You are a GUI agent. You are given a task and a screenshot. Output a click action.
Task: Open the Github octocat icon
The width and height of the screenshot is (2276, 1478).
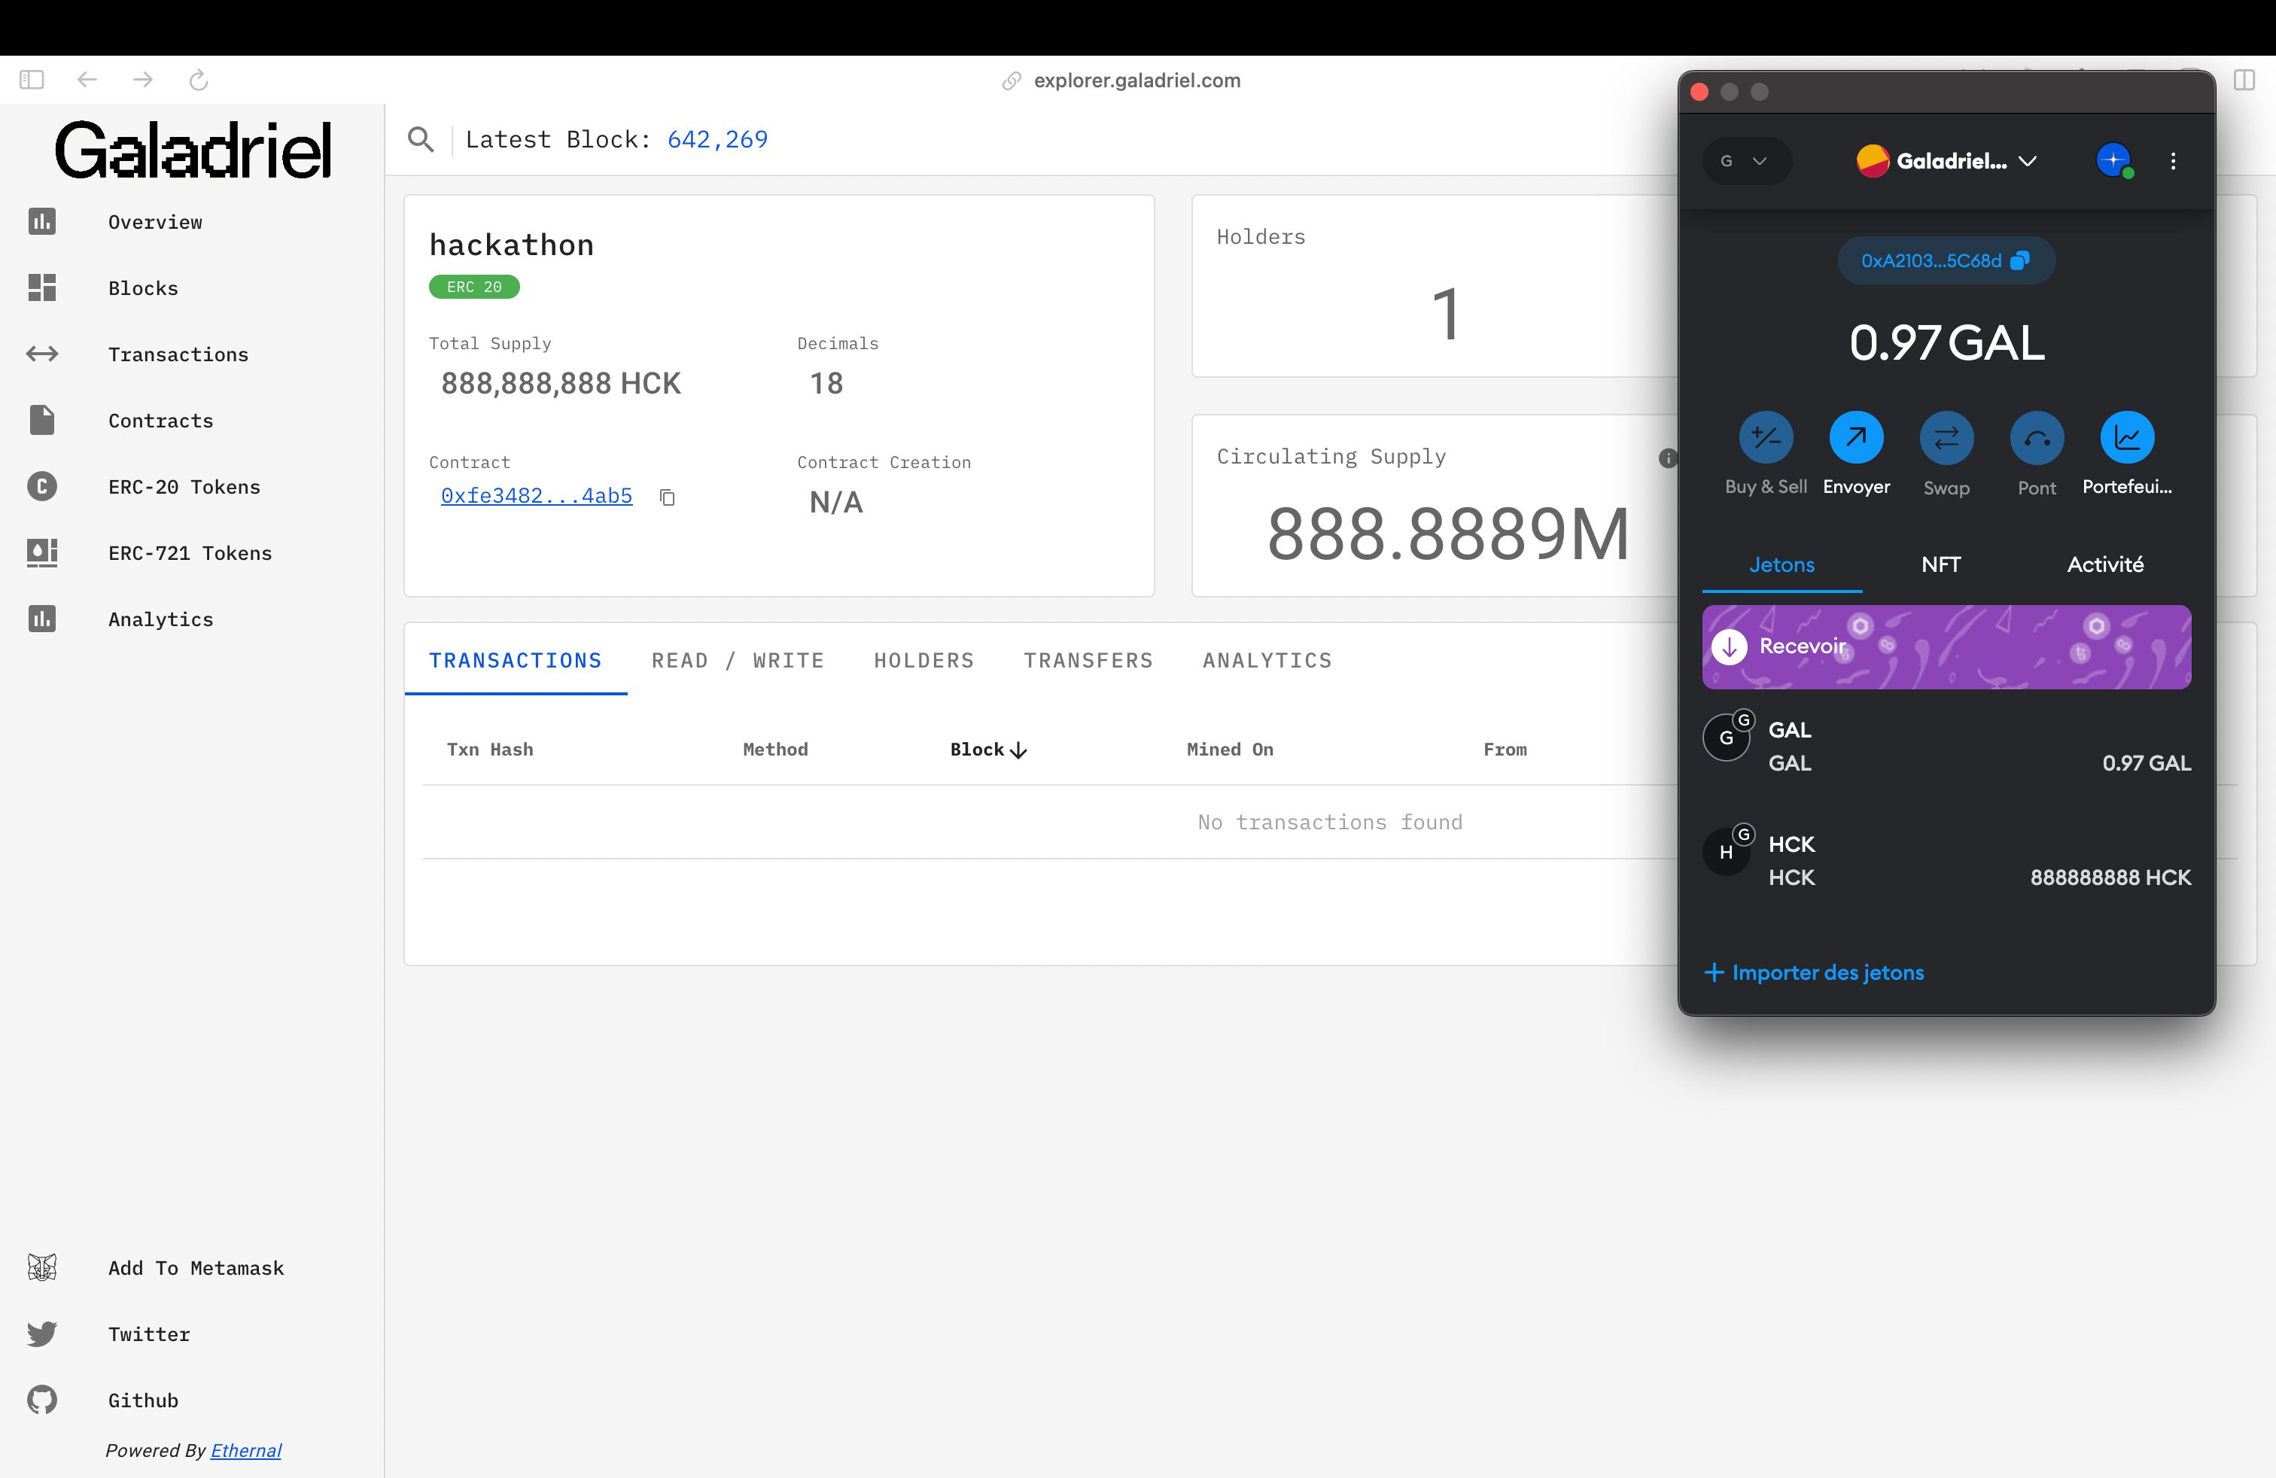tap(42, 1400)
